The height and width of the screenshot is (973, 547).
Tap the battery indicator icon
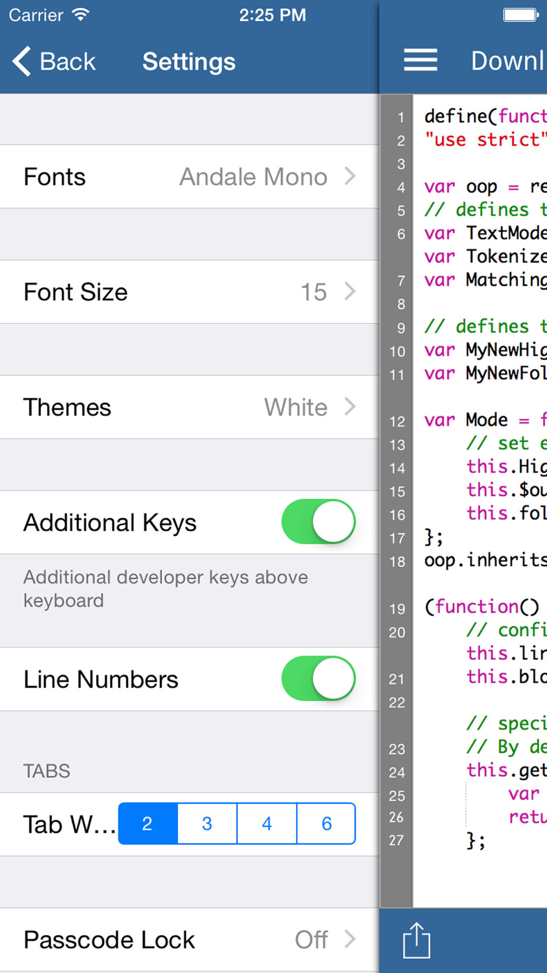coord(521,15)
